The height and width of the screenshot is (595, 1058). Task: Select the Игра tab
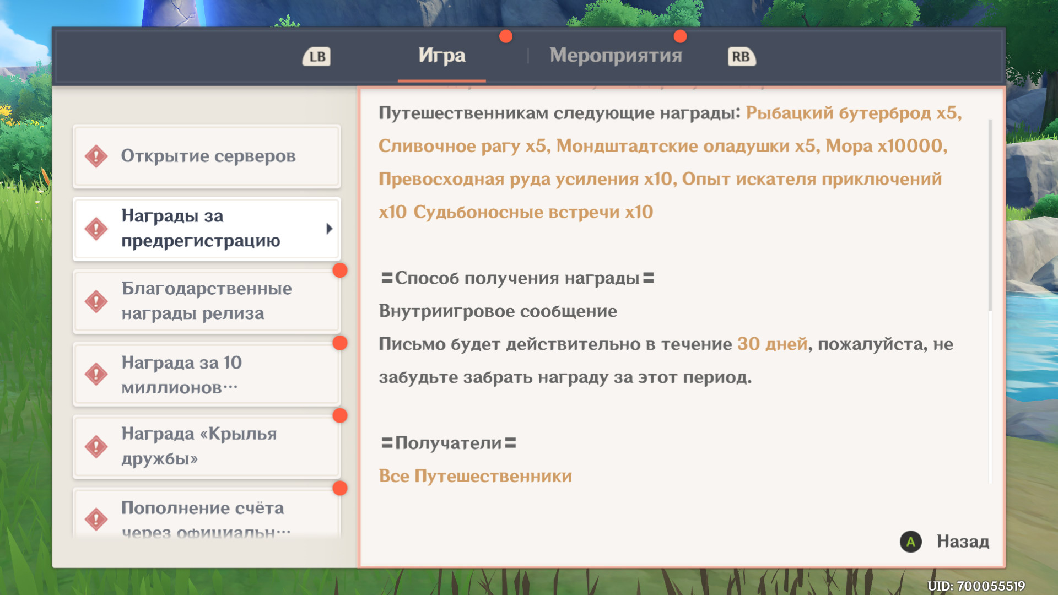[441, 56]
